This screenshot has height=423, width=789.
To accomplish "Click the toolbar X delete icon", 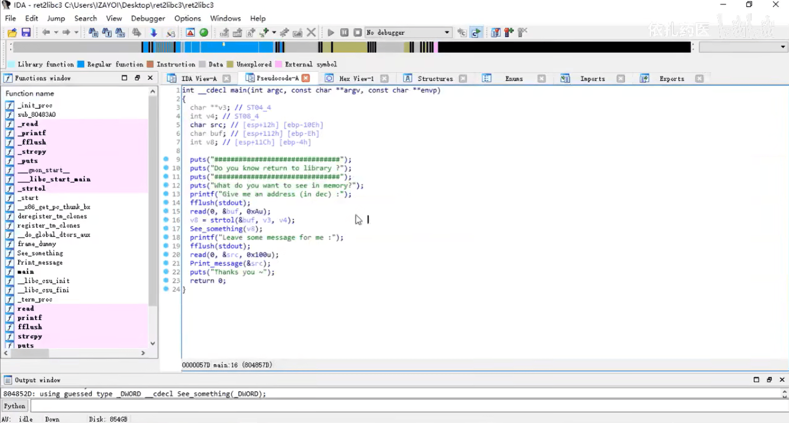I will pos(312,32).
